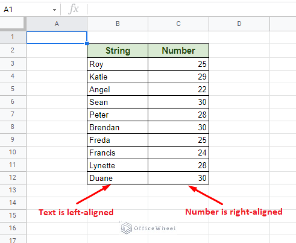
Task: Click the fill handle of cell A1
Action: (87, 44)
